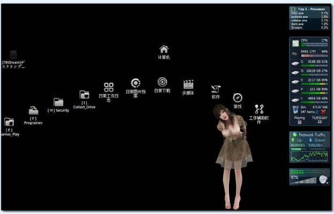334x214 pixels.
Task: Open the 计算机 home icon
Action: pos(164,49)
